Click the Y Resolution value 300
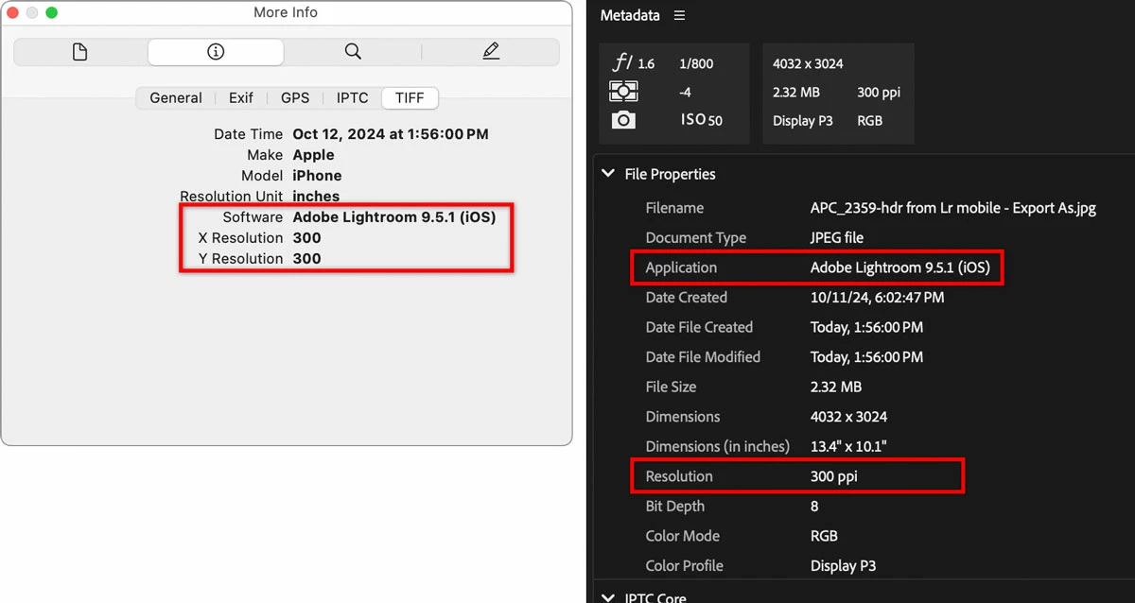 tap(306, 259)
